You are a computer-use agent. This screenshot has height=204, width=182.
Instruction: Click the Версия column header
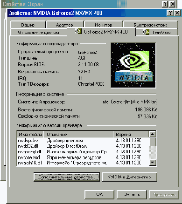tap(131, 134)
